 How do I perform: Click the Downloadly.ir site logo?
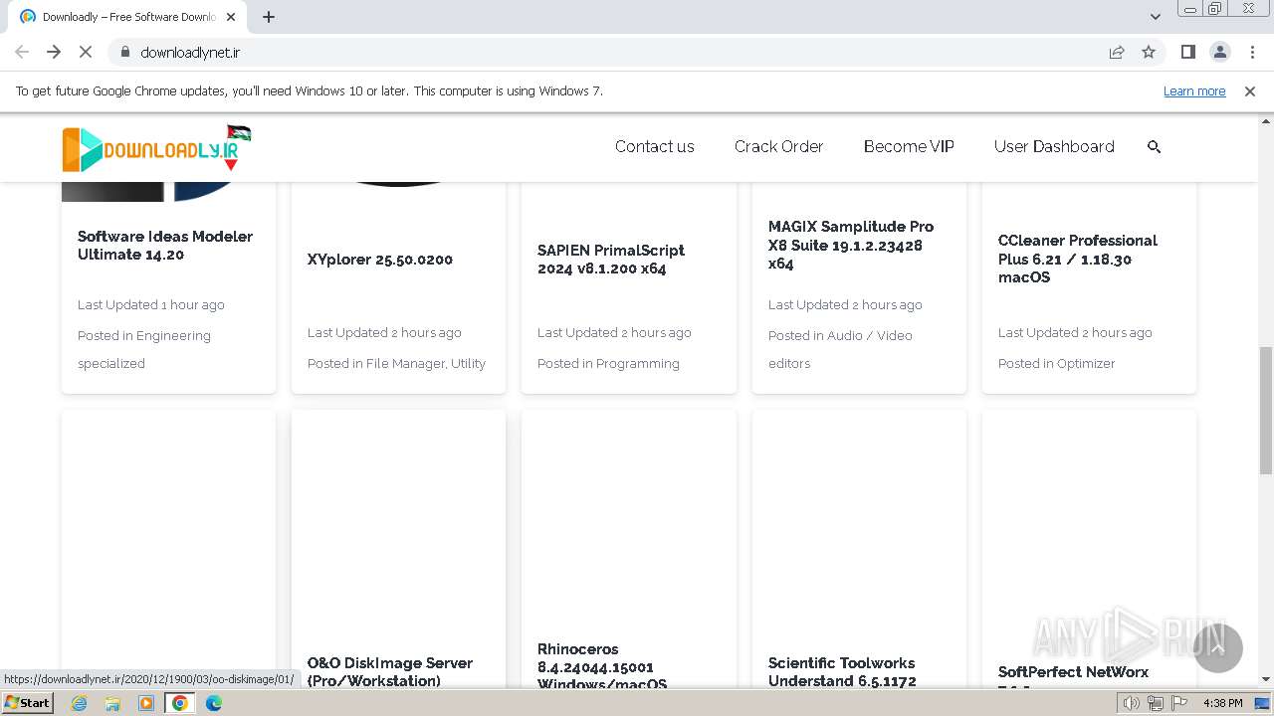156,148
